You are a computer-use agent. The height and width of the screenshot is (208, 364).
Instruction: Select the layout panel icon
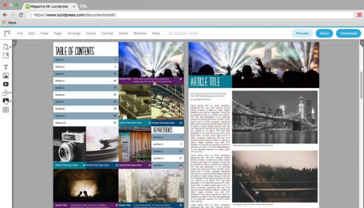click(6, 56)
